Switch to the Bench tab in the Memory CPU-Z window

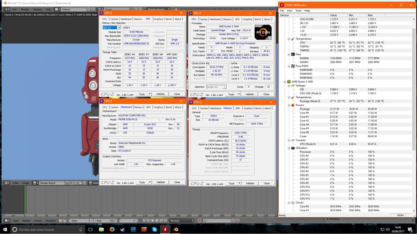pyautogui.click(x=258, y=109)
